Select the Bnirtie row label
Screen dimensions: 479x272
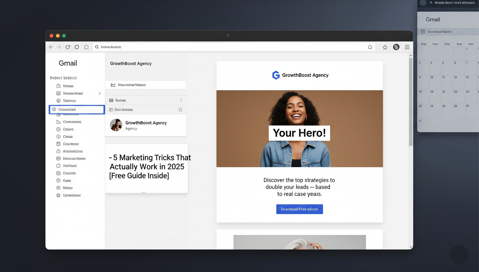[x=121, y=100]
